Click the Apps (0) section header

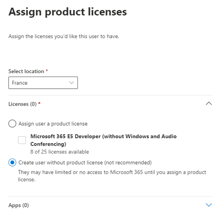tap(19, 205)
